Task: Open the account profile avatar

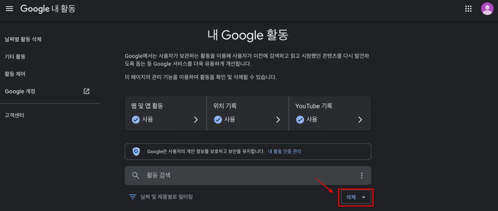Action: [x=487, y=9]
